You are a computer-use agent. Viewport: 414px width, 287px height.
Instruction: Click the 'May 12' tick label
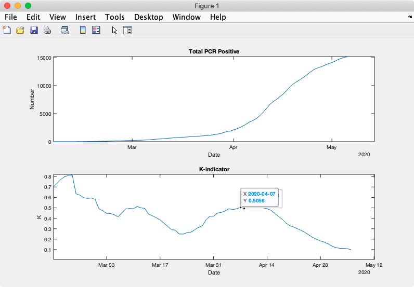[374, 265]
